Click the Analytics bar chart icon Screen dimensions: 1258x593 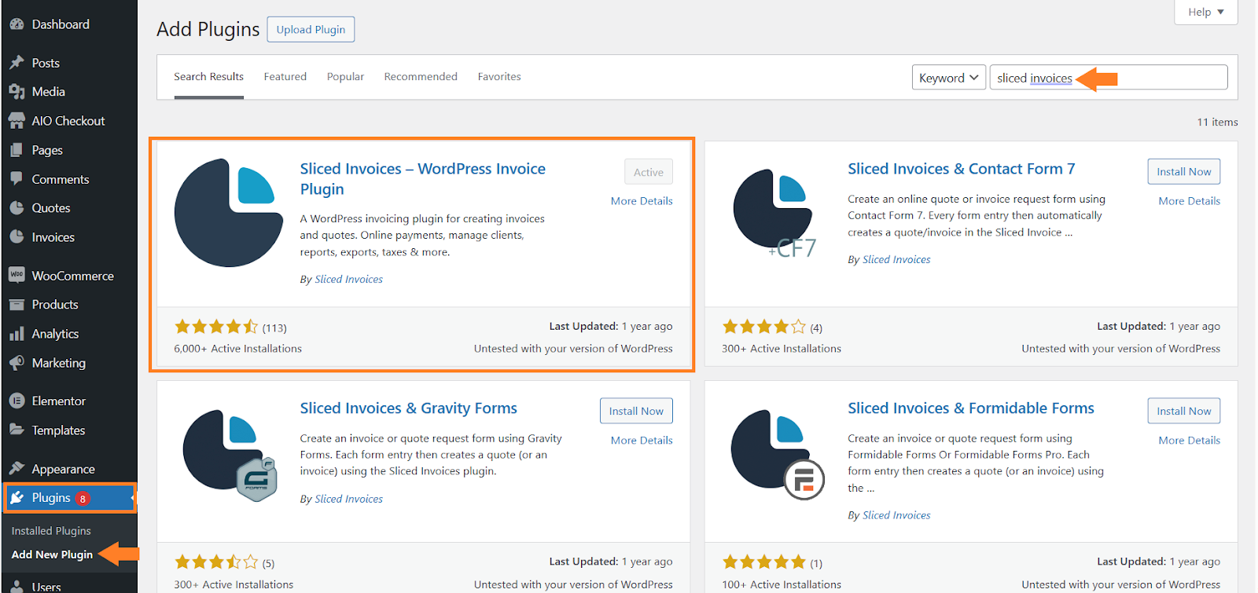17,334
